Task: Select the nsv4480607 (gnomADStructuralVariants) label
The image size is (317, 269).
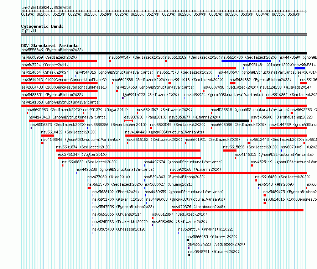Action: [x=257, y=72]
